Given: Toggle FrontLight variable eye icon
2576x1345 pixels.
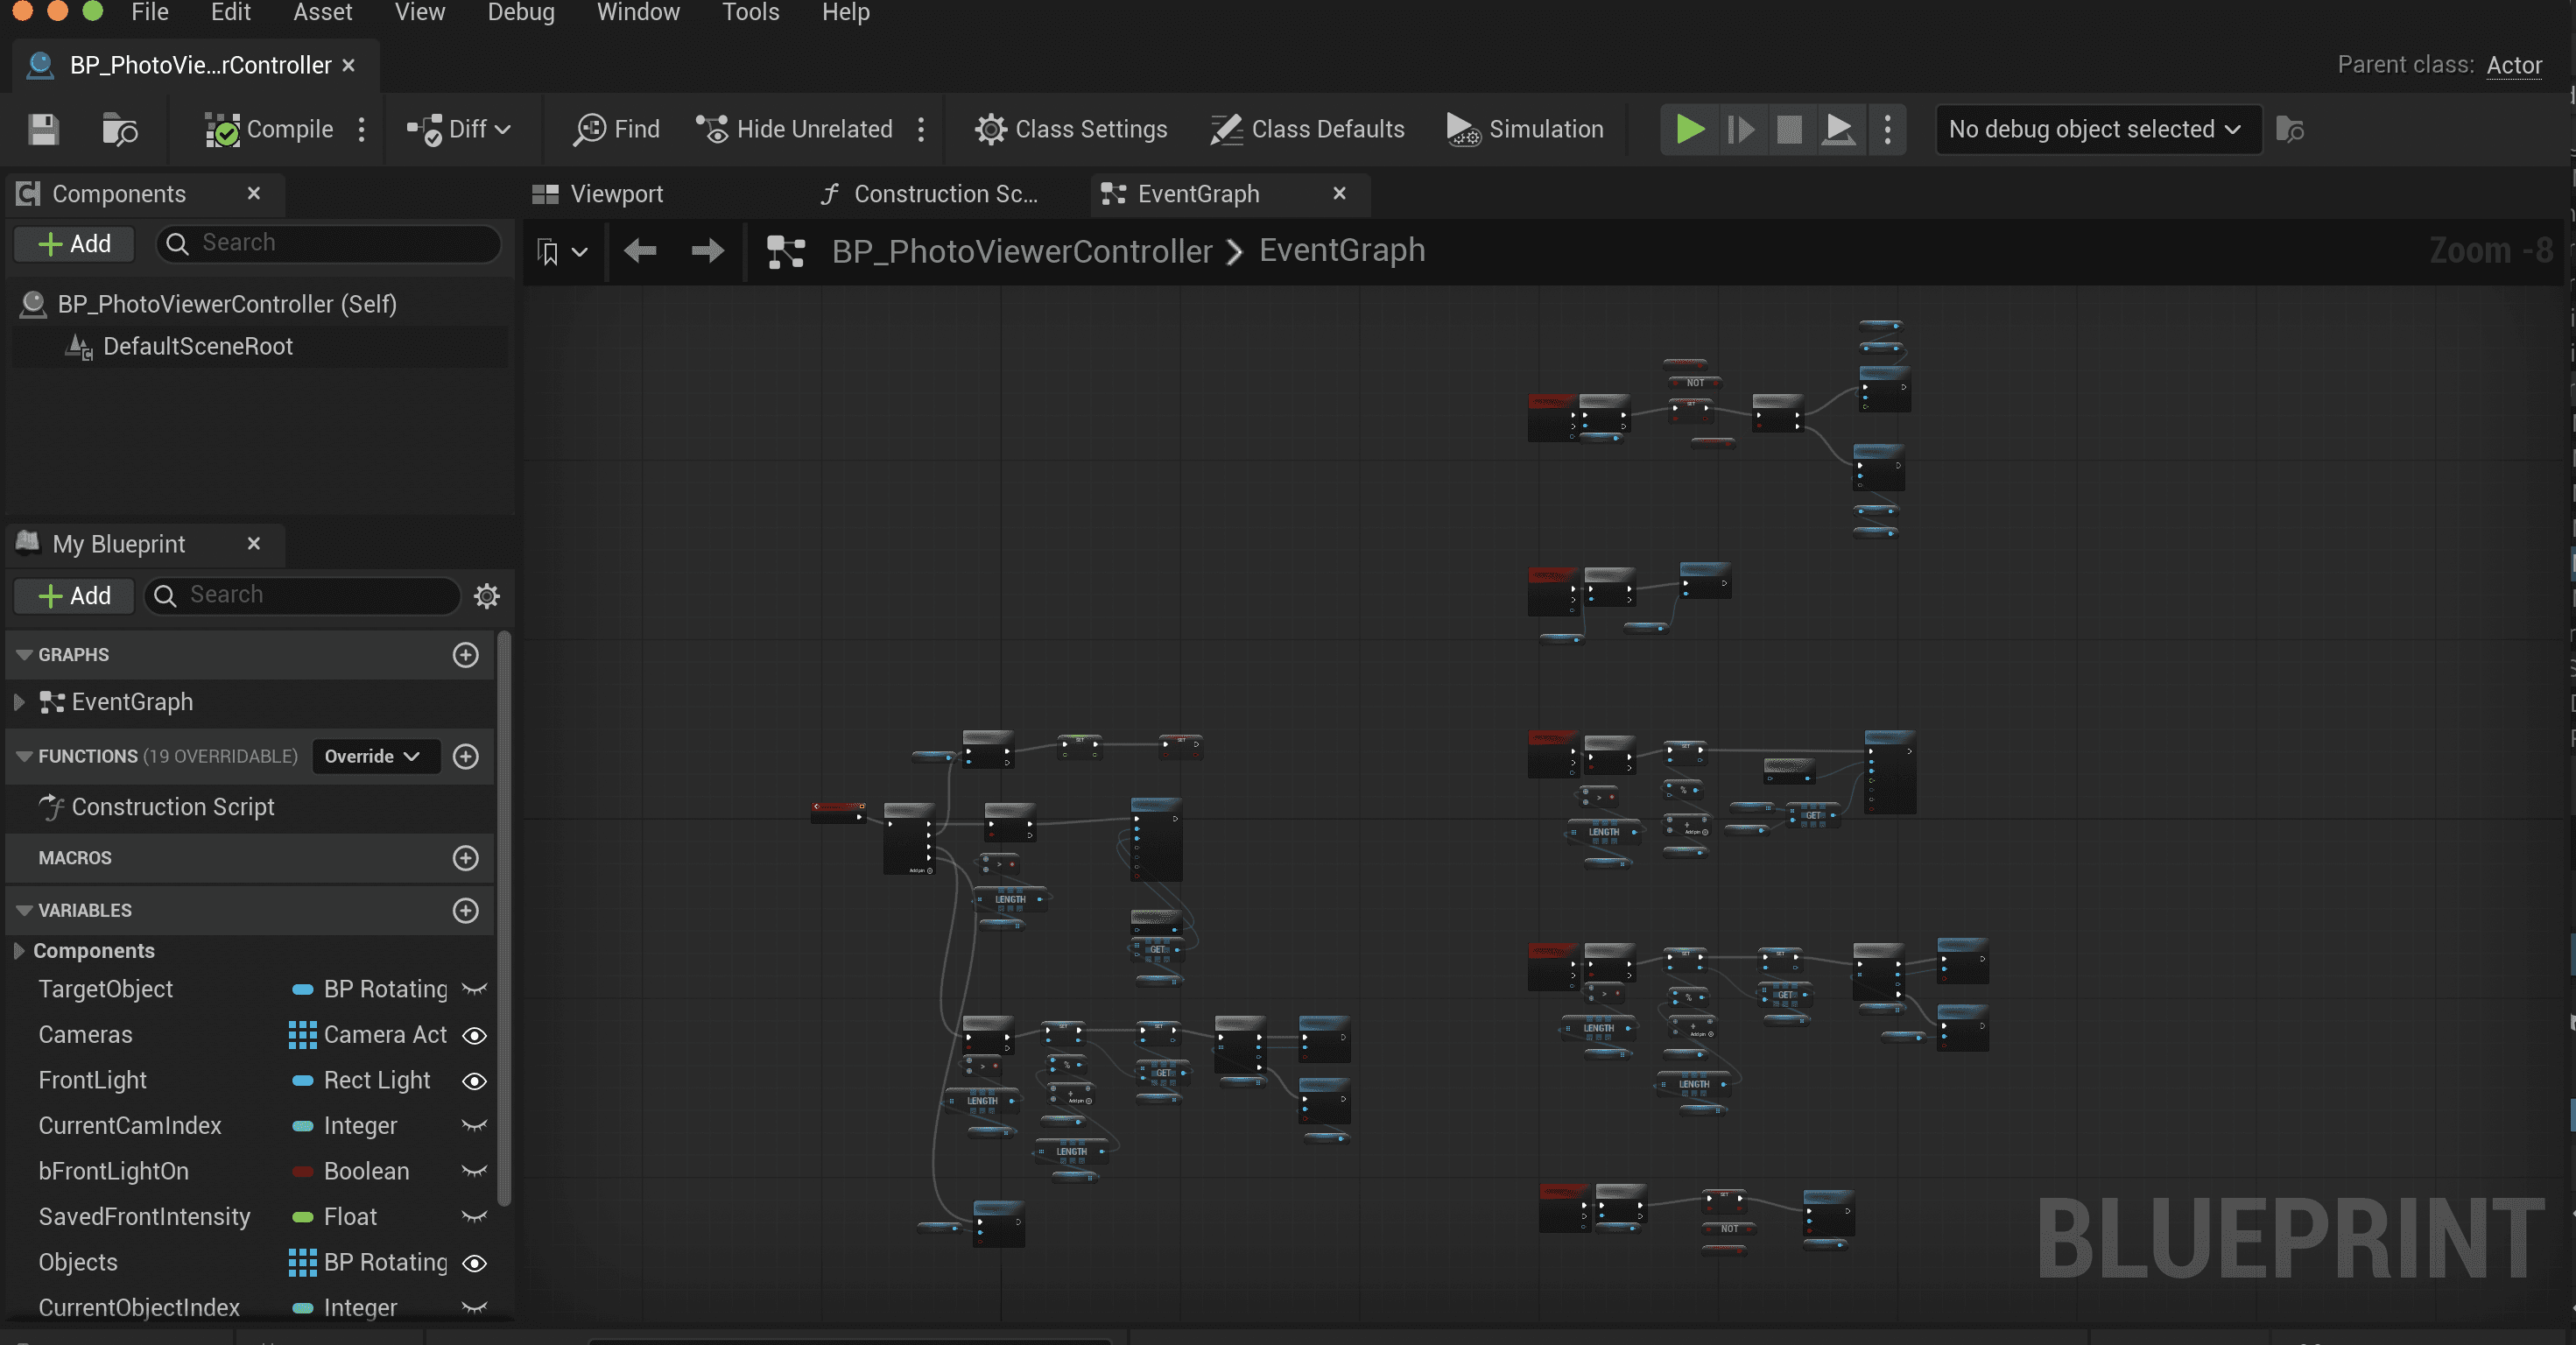Looking at the screenshot, I should 475,1081.
